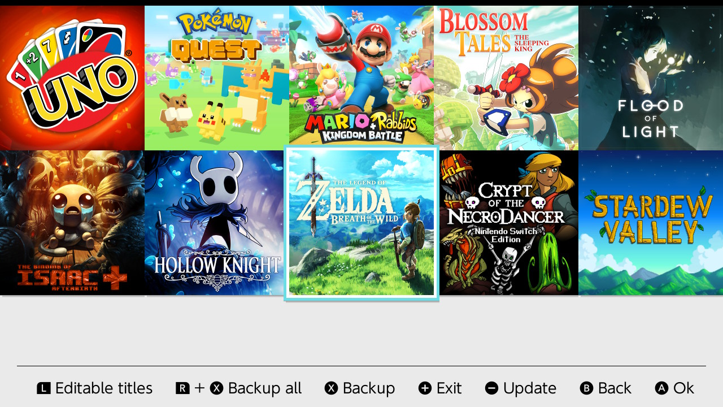Select Blossom Tales The Sleeping King

point(506,78)
